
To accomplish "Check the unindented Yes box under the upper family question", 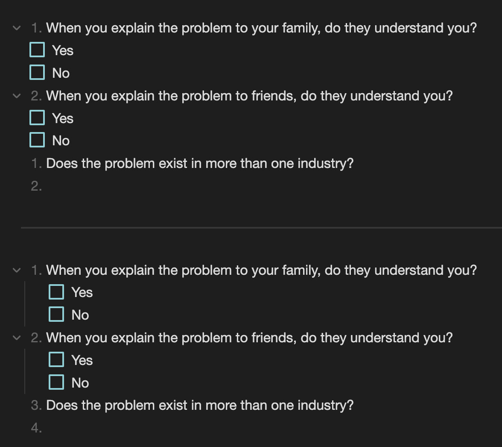I will pos(37,50).
